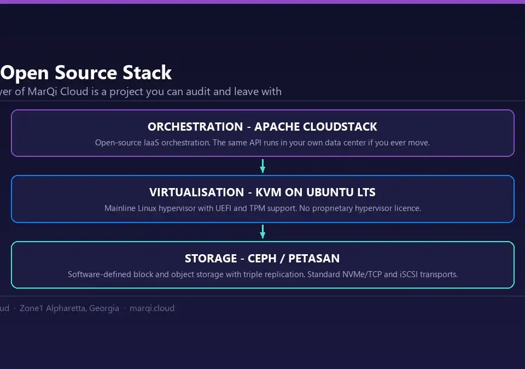This screenshot has height=369, width=525.
Task: Click the subtitle 'project you can audit and leave with'
Action: click(x=141, y=91)
